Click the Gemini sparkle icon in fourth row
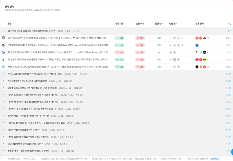Image resolution: width=233 pixels, height=161 pixels. (3, 60)
